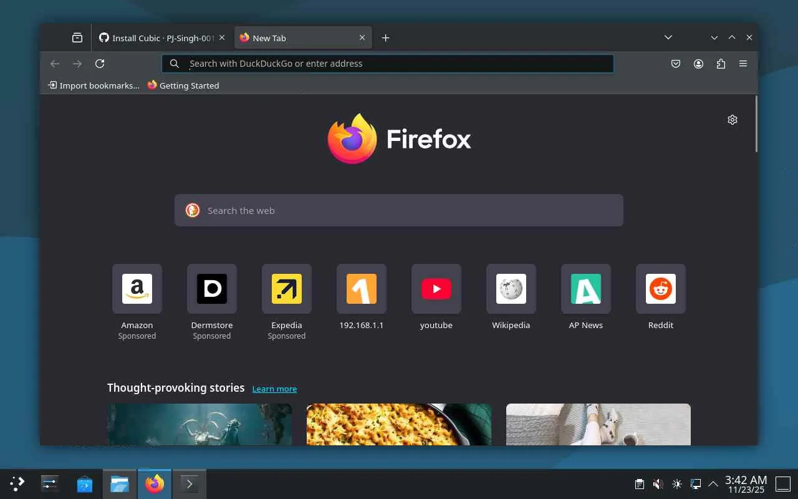Open the Dolphin file manager
Image resolution: width=798 pixels, height=499 pixels.
click(x=120, y=483)
